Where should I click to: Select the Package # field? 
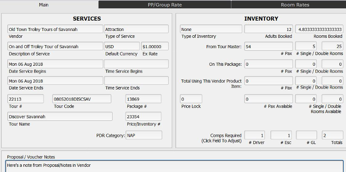tap(143, 99)
